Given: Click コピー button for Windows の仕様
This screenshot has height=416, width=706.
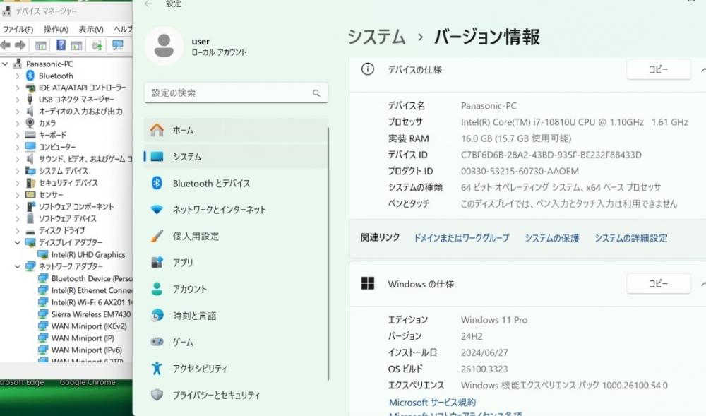Looking at the screenshot, I should pyautogui.click(x=658, y=284).
